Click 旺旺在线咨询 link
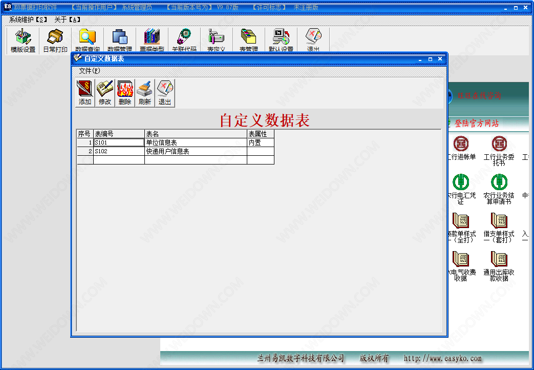This screenshot has width=534, height=370. [479, 95]
